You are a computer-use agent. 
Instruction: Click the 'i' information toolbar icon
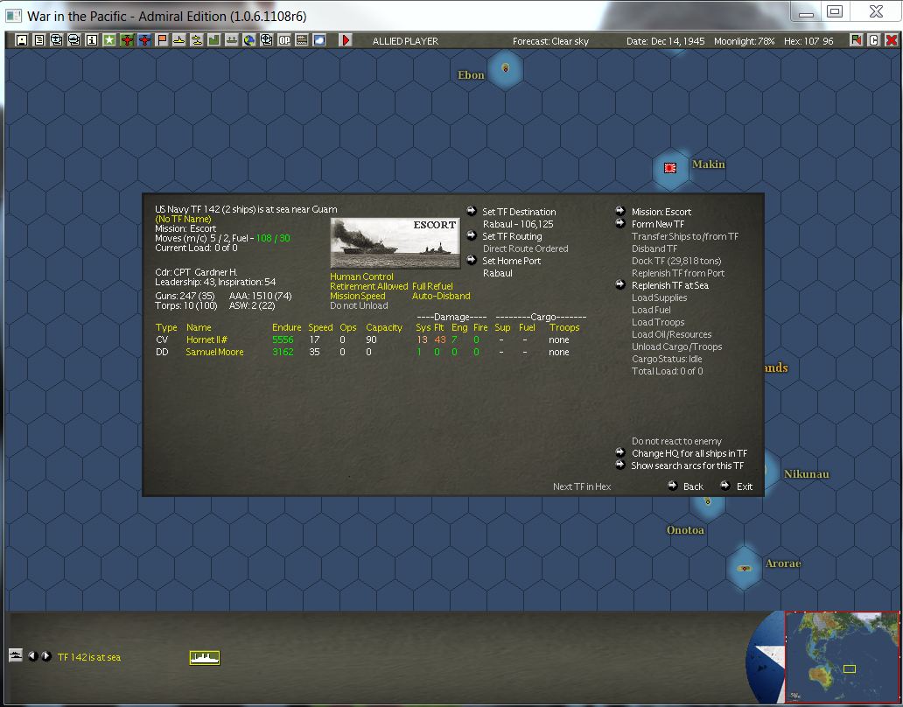92,40
